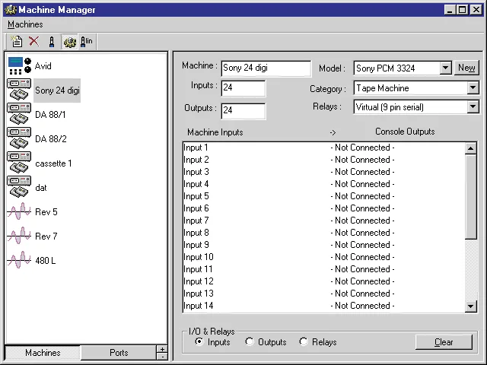The height and width of the screenshot is (365, 487).
Task: Click the input list scrollbar thumb
Action: [x=470, y=197]
